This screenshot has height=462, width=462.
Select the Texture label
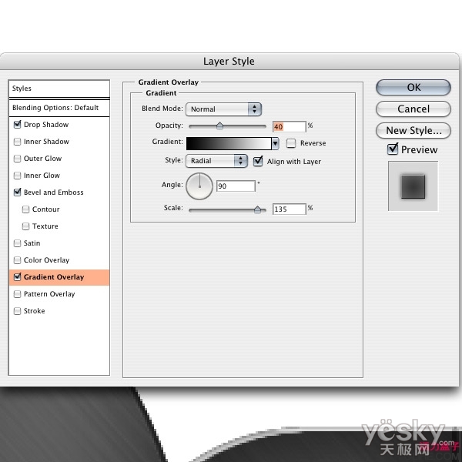(45, 226)
